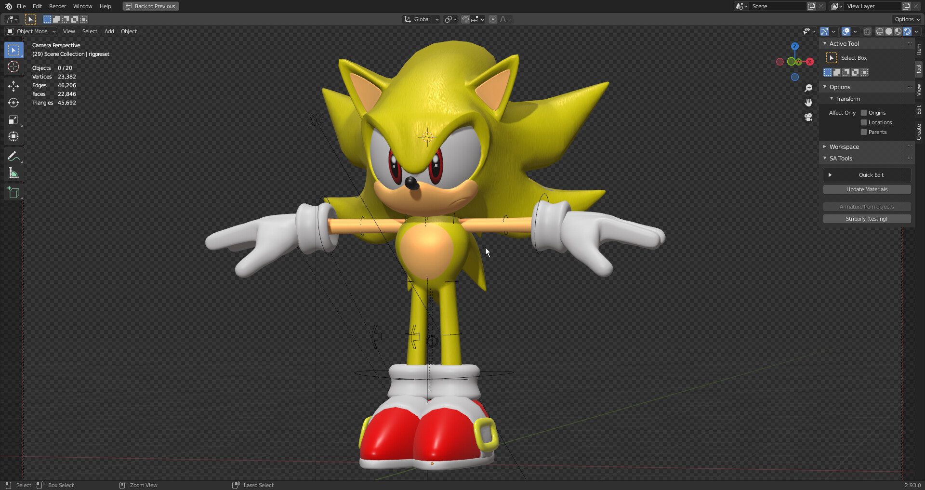Toggle X-ray mode button
The image size is (925, 490).
tap(867, 31)
